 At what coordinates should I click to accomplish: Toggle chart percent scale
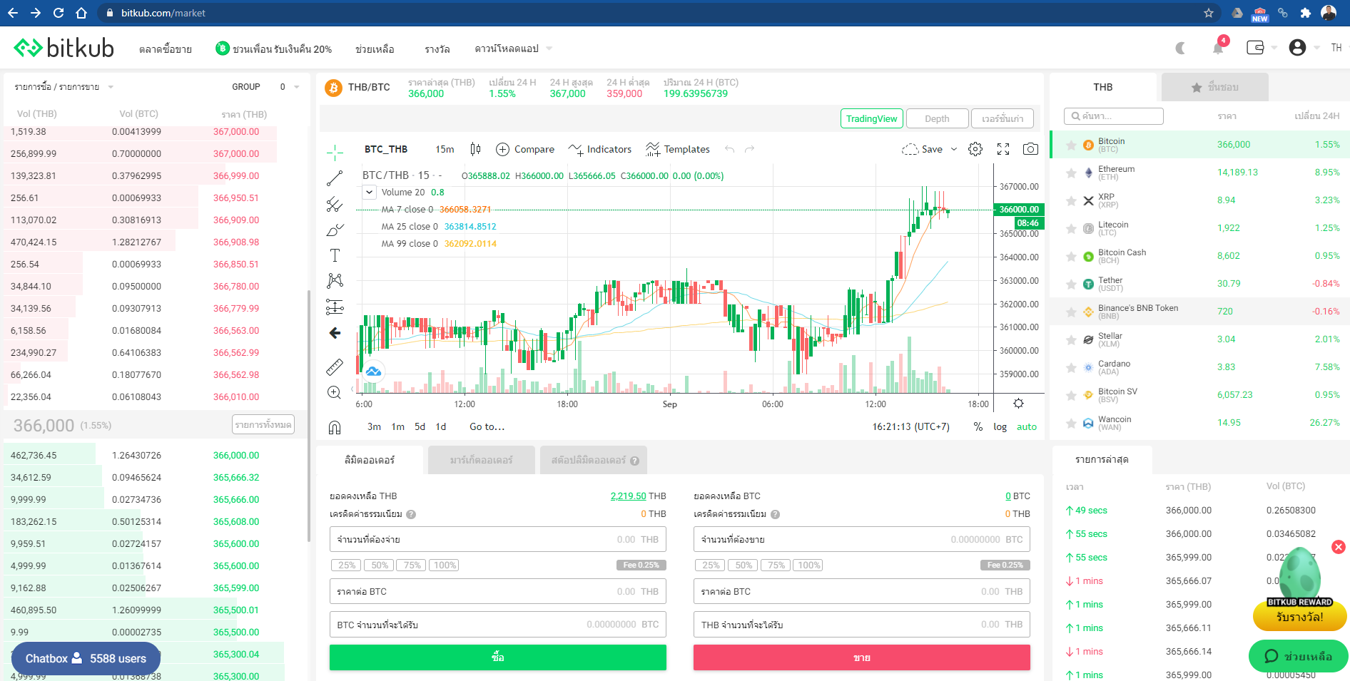978,426
